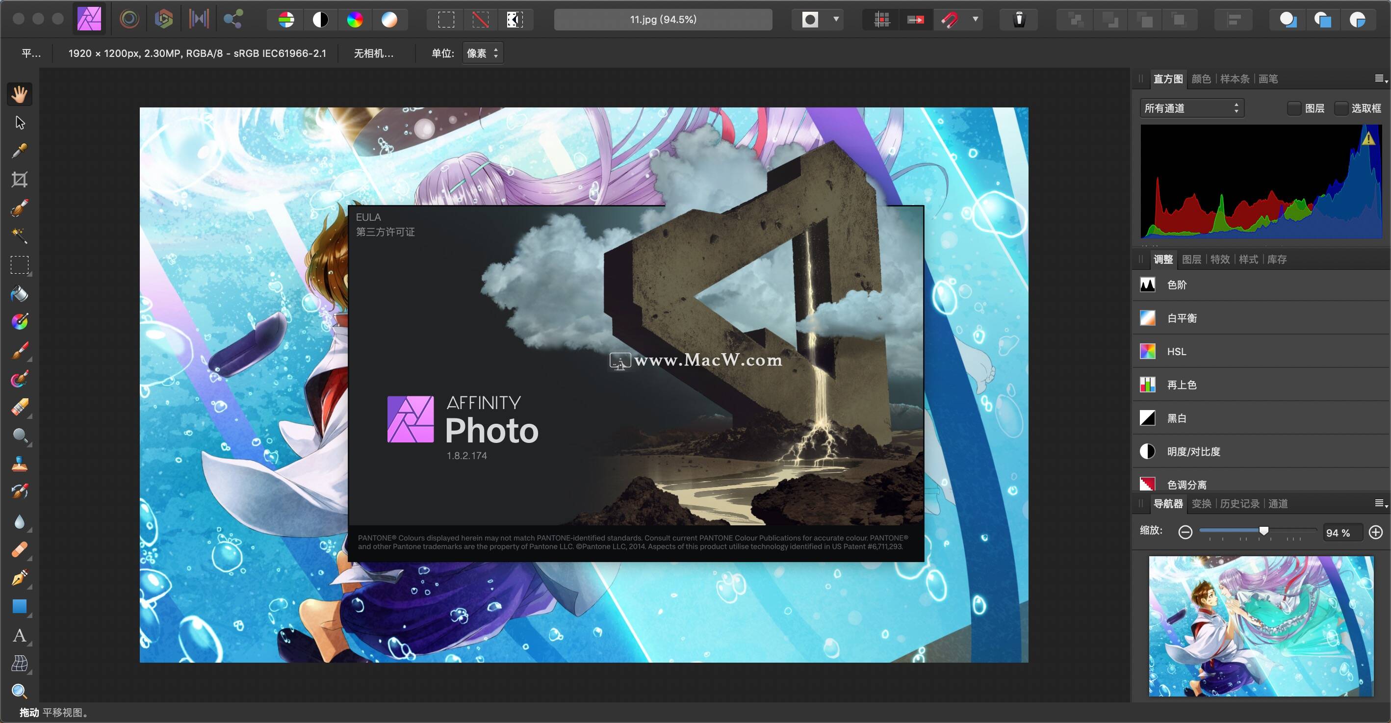Switch to Tone Mapping Persona
Viewport: 1391px width, 723px height.
point(199,20)
